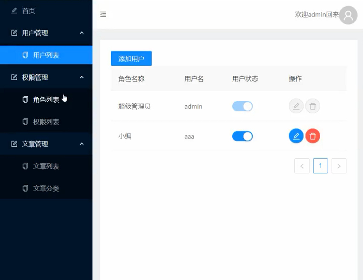Toggle the user status switch for aaa
The image size is (363, 280).
click(242, 136)
